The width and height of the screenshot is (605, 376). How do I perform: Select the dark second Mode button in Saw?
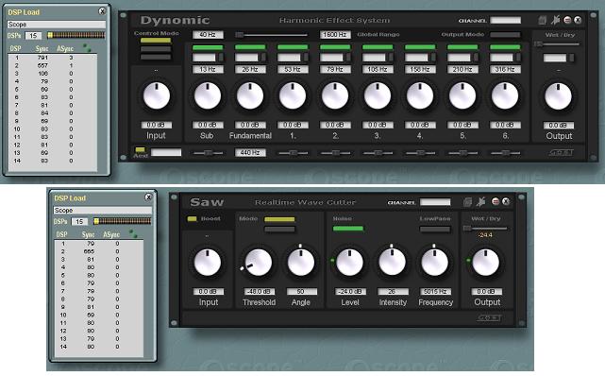coord(279,230)
